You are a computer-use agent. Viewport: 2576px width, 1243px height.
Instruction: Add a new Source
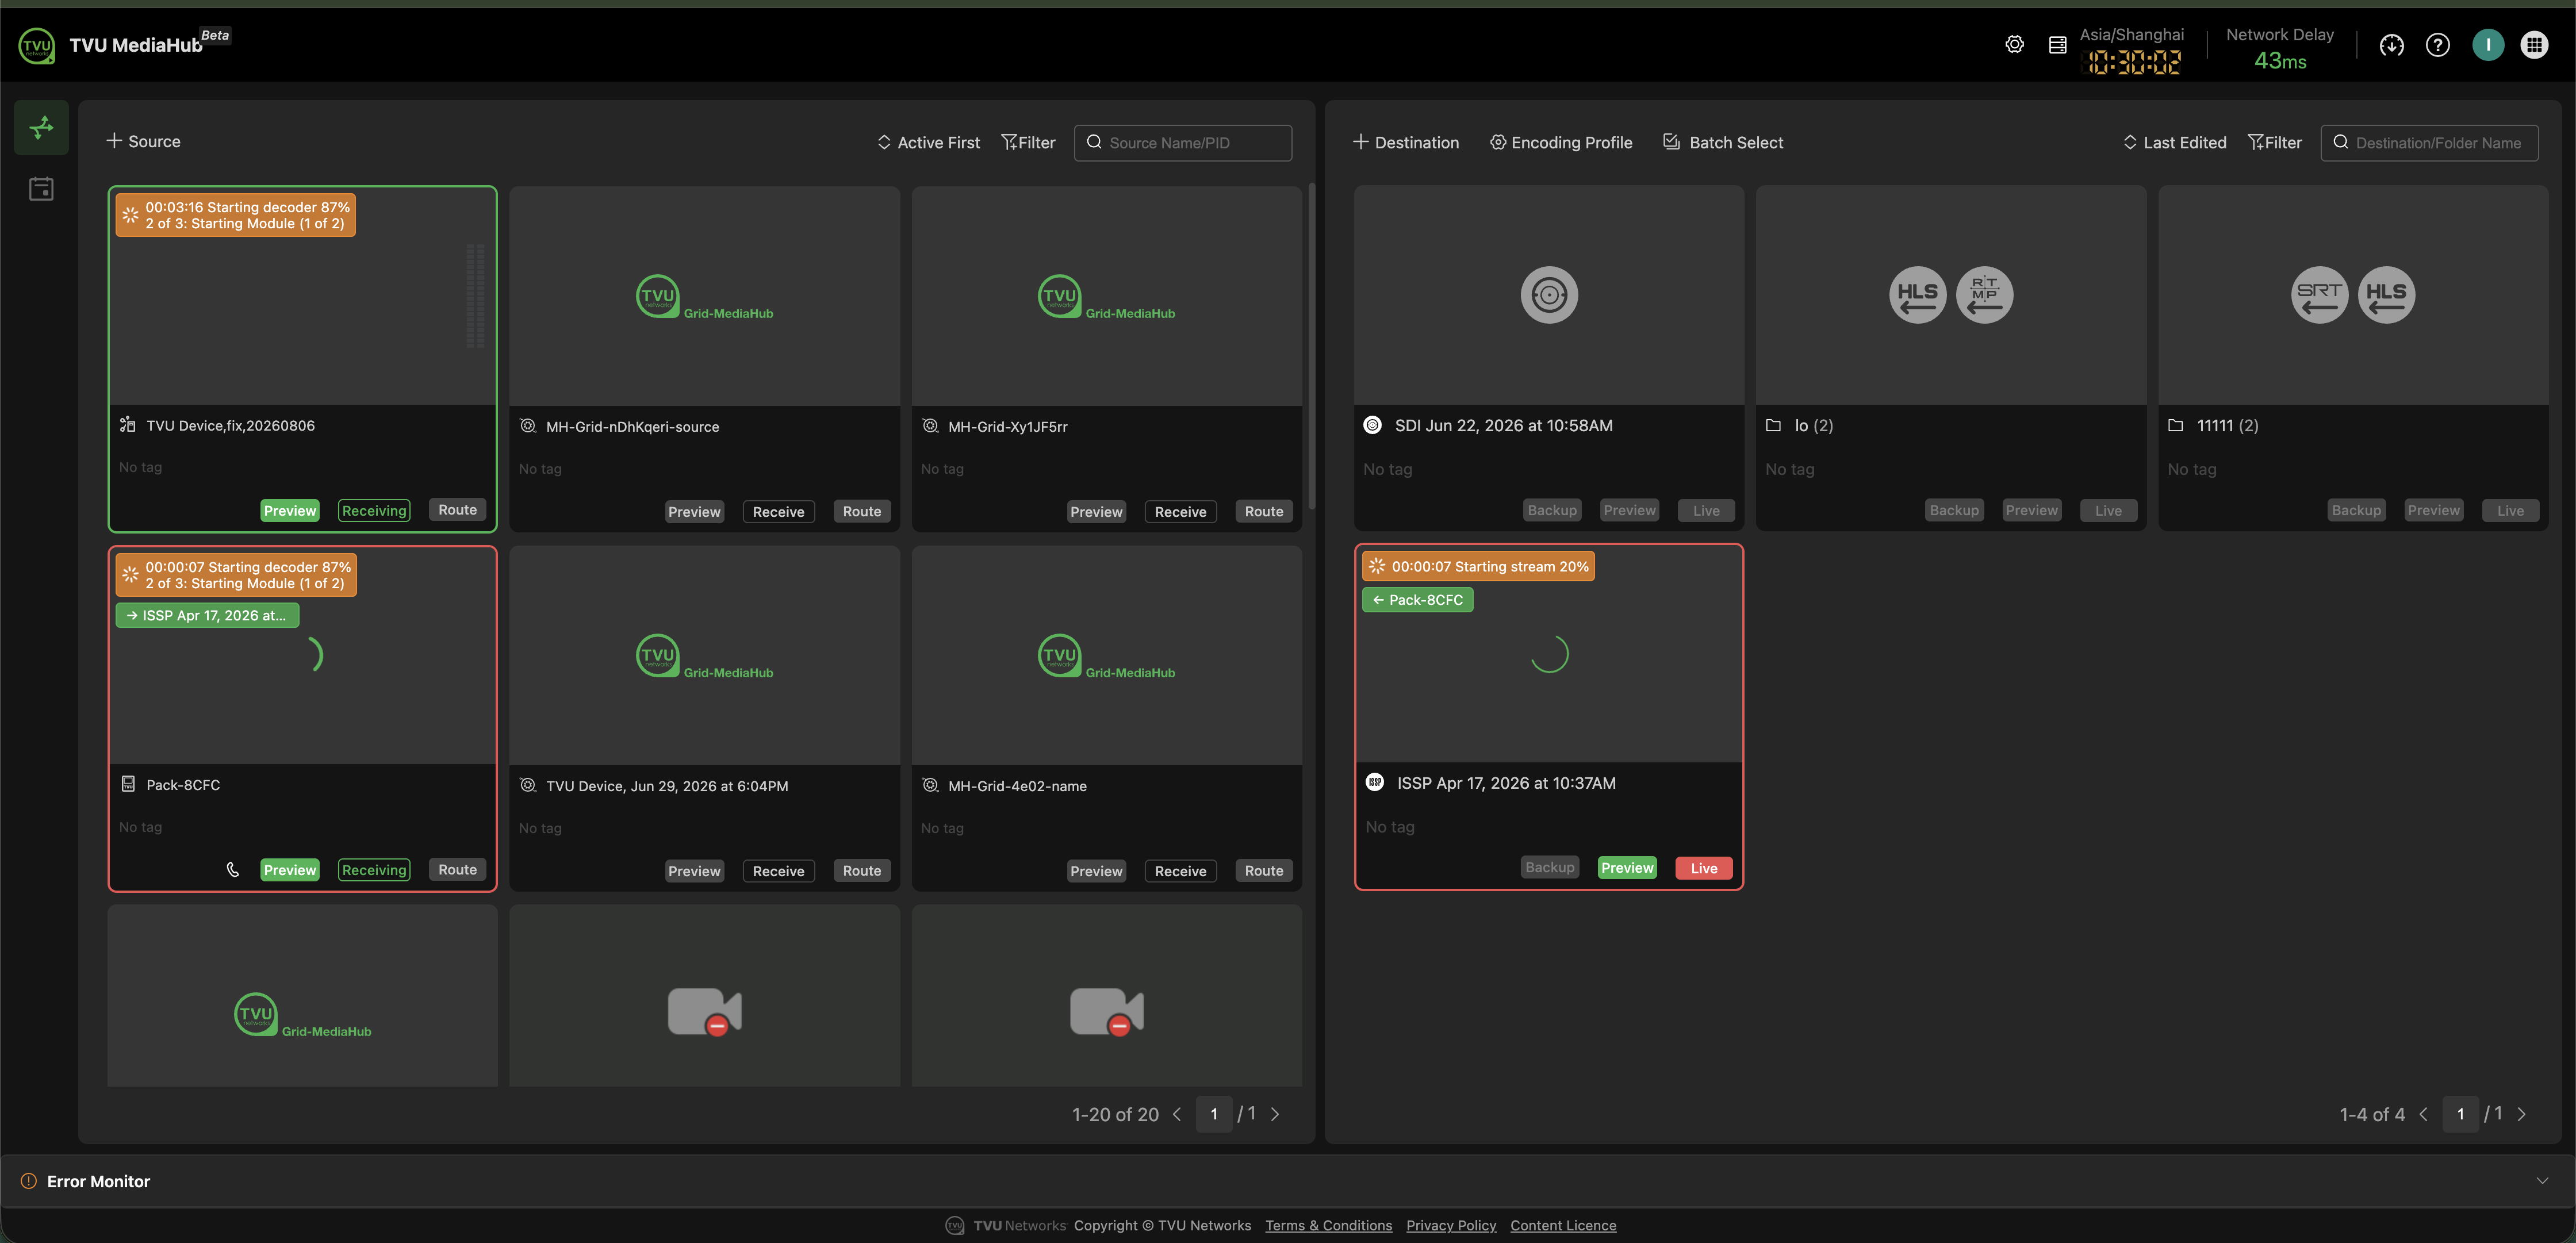pos(143,141)
